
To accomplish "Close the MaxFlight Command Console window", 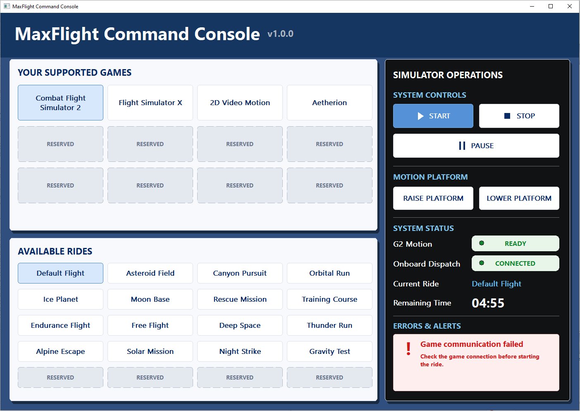I will click(570, 6).
